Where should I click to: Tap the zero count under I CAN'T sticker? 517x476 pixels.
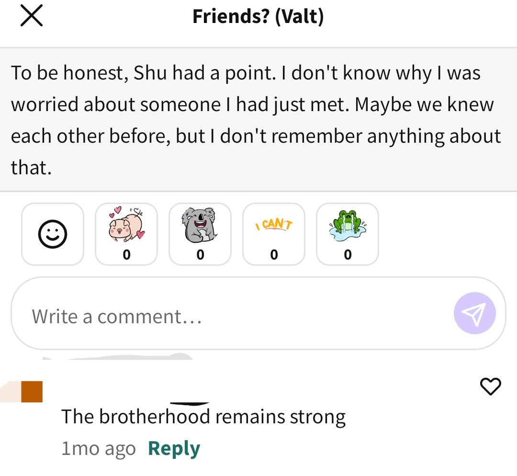click(x=274, y=255)
